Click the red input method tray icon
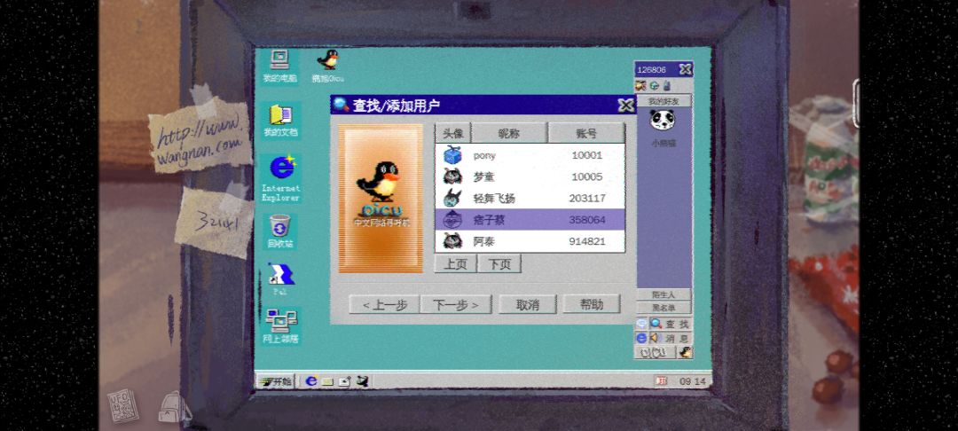This screenshot has width=958, height=431. tap(661, 381)
